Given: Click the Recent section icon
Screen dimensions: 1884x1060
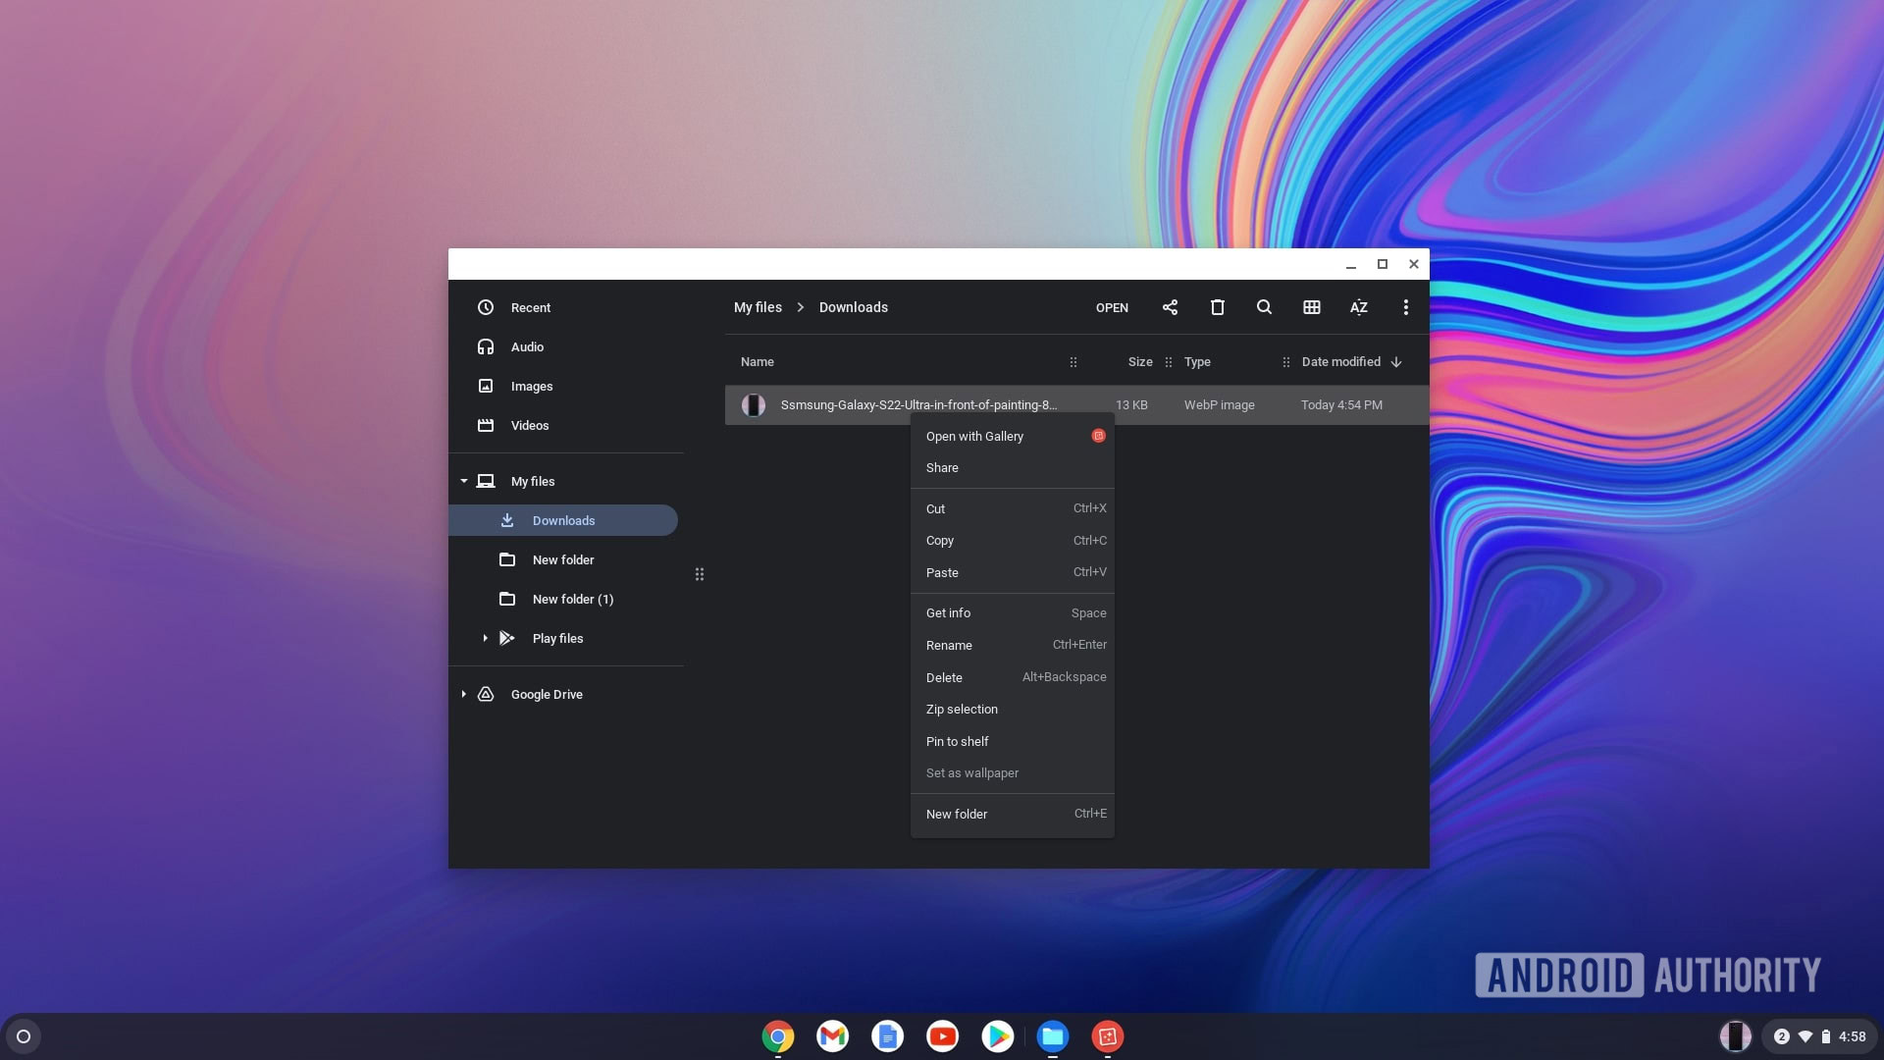Looking at the screenshot, I should [x=486, y=307].
